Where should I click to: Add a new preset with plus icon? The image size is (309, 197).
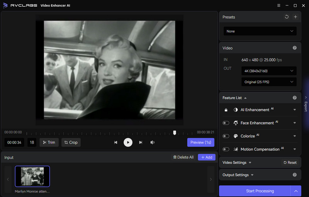[295, 17]
